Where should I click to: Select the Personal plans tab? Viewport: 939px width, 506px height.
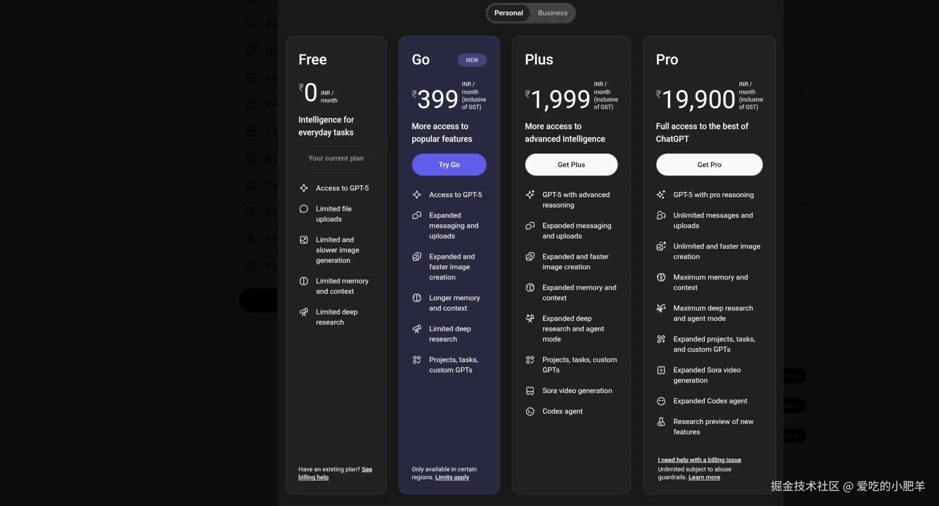point(508,13)
